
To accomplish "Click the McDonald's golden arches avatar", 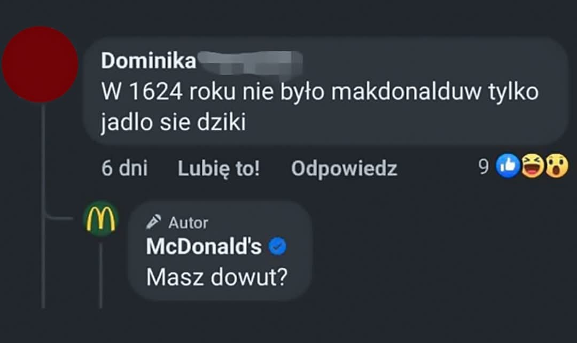I will [x=101, y=218].
